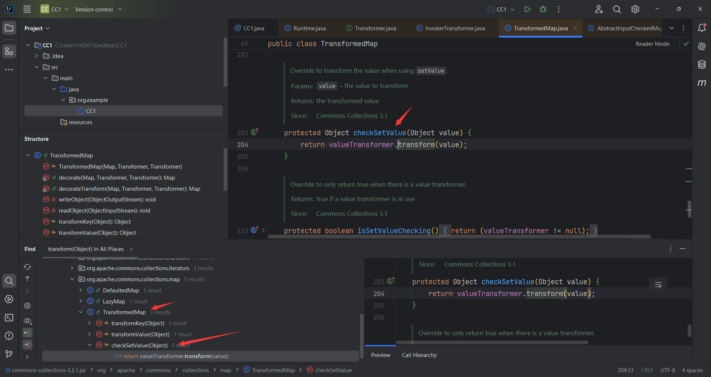Collapse the org.example package

[x=63, y=100]
